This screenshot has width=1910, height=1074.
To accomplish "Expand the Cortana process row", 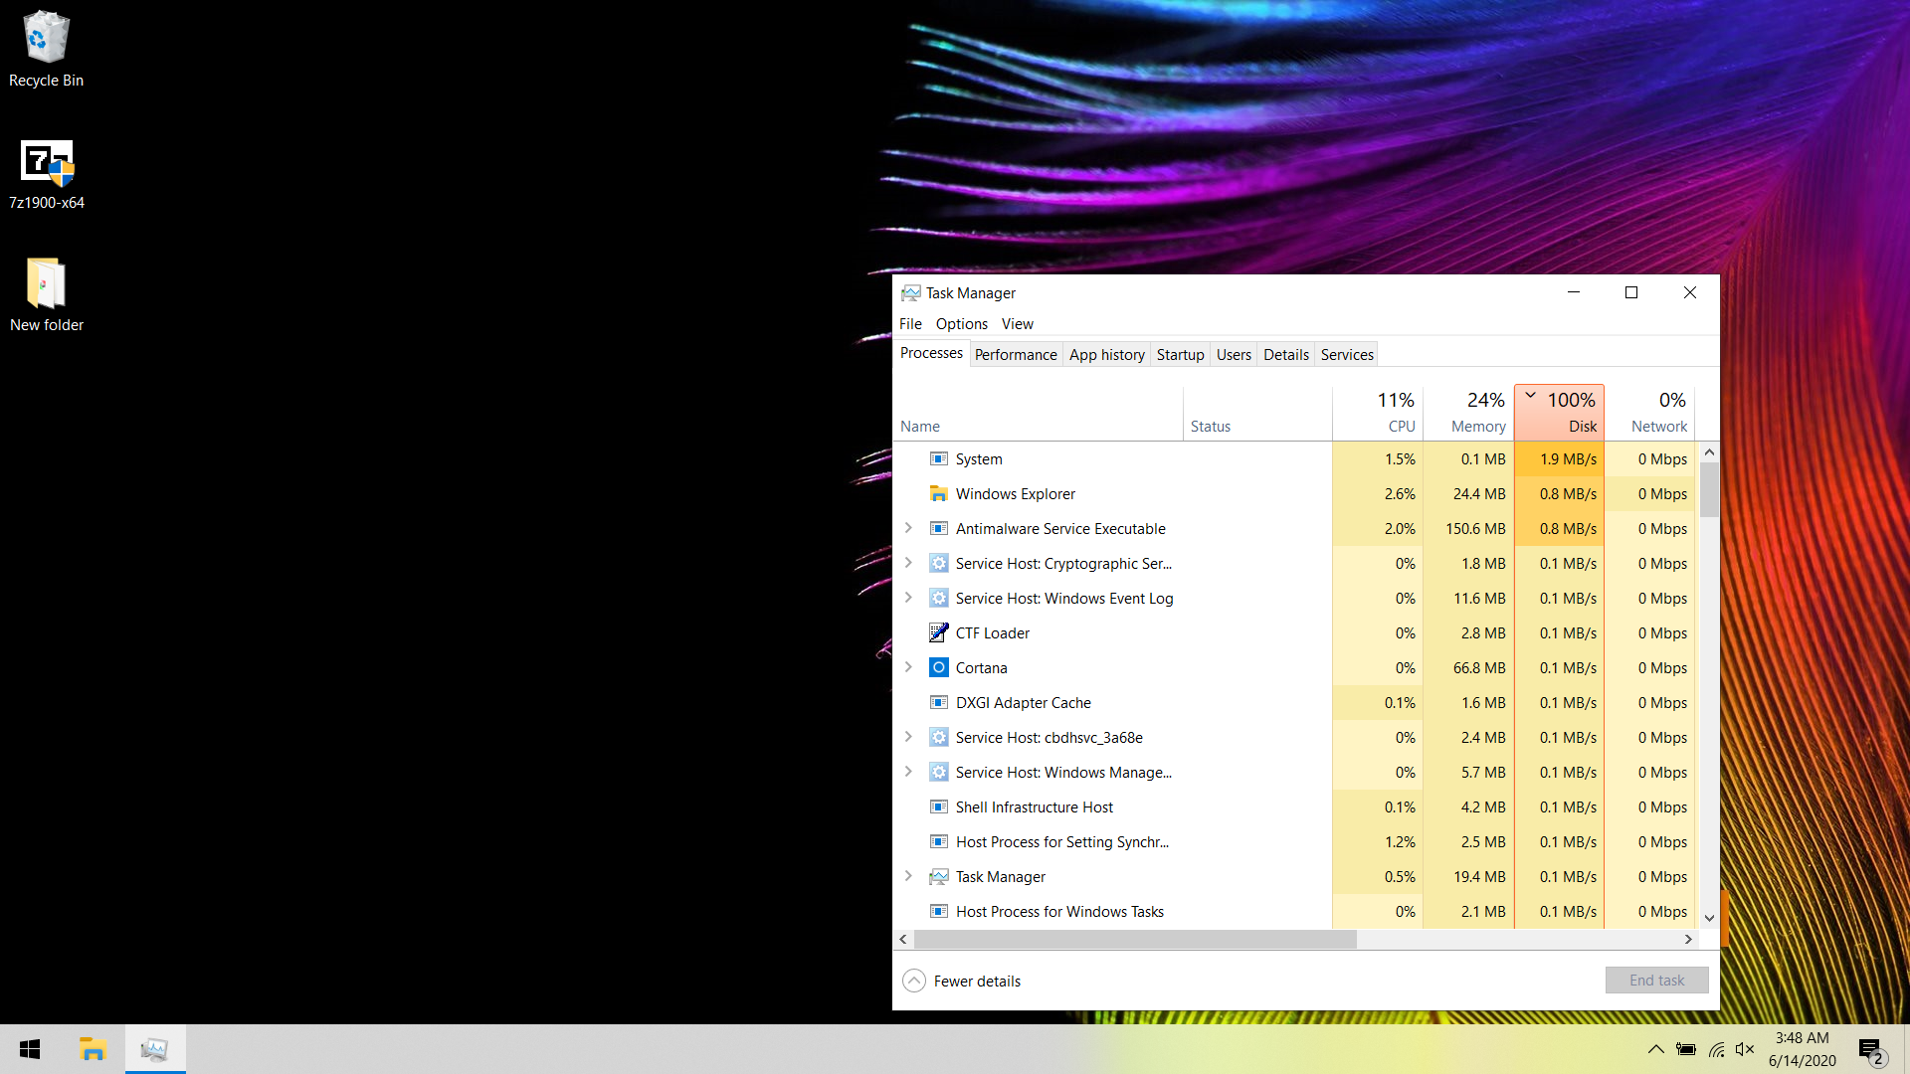I will pos(908,667).
